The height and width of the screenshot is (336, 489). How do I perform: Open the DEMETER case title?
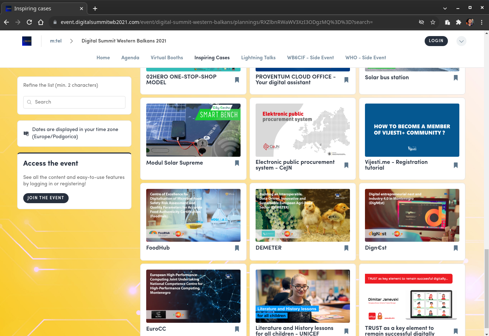(x=268, y=248)
